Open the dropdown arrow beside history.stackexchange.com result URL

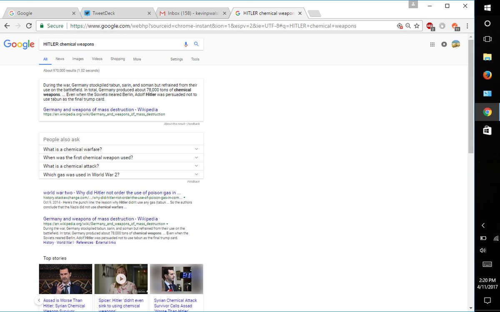pyautogui.click(x=184, y=198)
